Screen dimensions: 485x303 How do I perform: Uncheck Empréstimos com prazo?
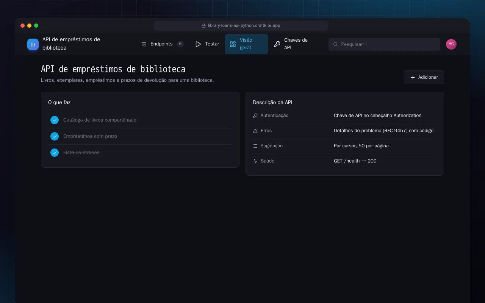click(55, 136)
